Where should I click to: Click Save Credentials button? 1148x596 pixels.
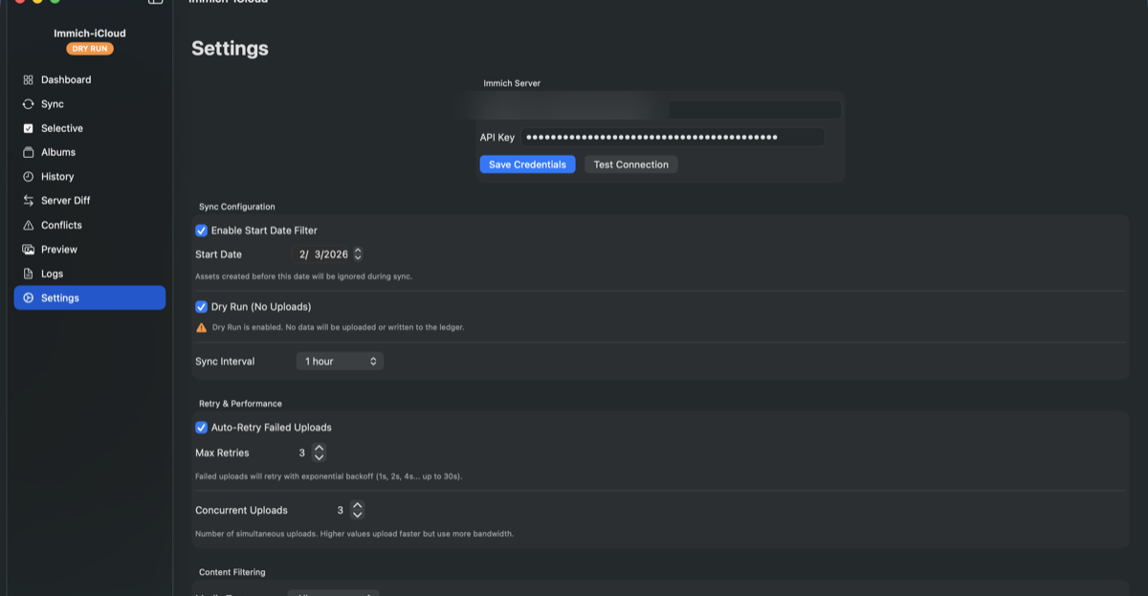[527, 165]
